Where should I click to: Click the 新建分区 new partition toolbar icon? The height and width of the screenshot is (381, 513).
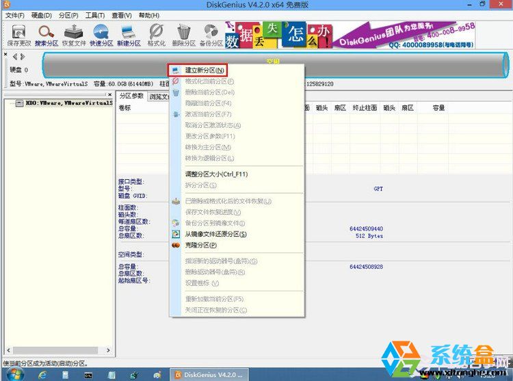pyautogui.click(x=129, y=36)
